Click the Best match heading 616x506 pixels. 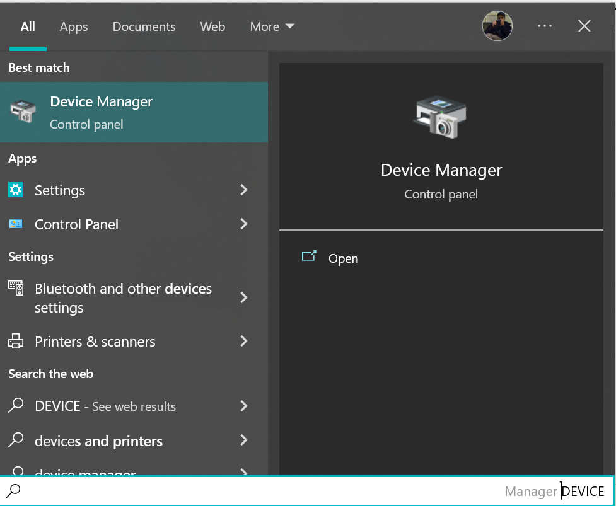(39, 67)
